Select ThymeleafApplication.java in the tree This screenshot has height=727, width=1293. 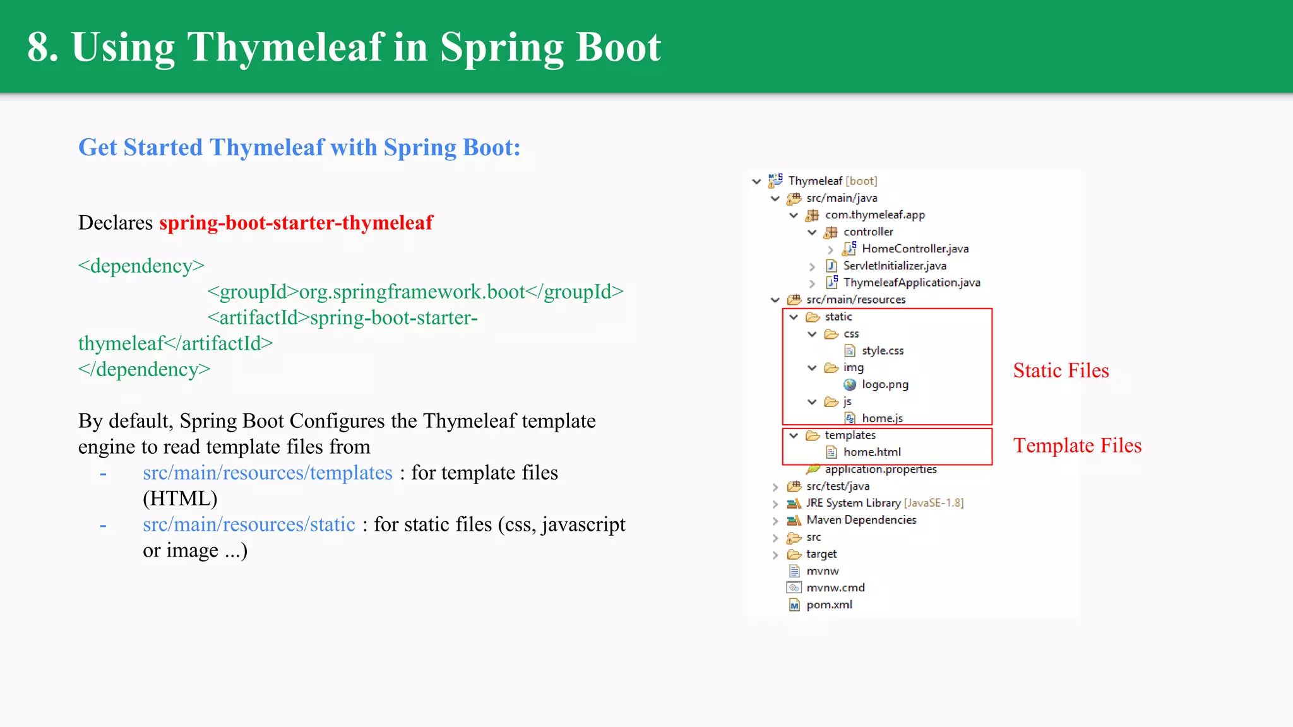(x=911, y=283)
